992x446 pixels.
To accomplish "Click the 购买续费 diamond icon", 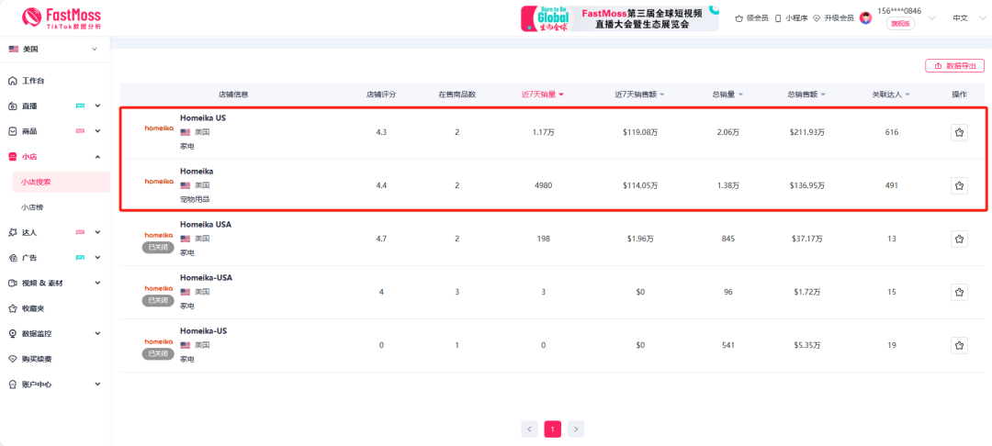I will 13,359.
